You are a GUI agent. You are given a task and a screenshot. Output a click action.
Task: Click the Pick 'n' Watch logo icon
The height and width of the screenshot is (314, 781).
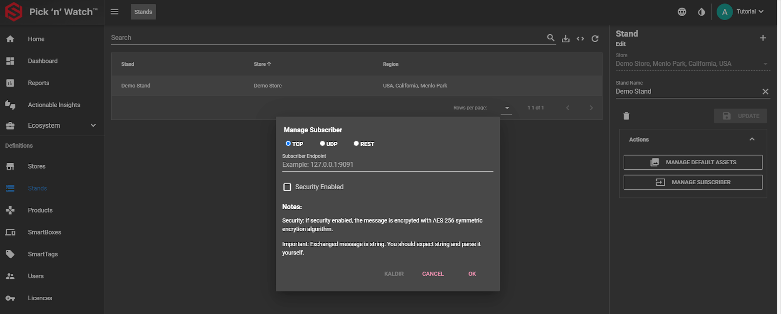14,12
